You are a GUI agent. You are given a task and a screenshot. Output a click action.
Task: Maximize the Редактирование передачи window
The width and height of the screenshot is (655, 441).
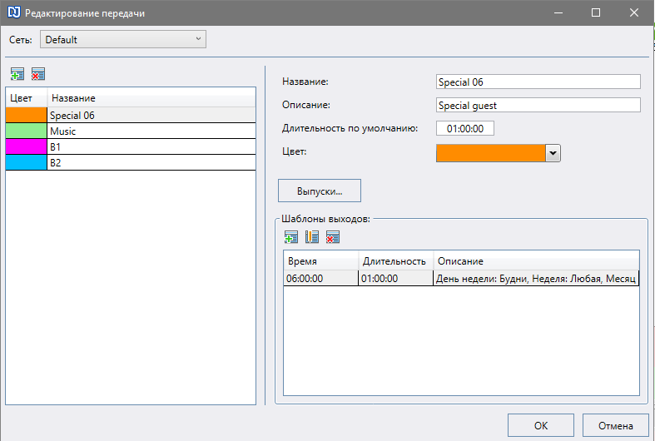point(596,12)
